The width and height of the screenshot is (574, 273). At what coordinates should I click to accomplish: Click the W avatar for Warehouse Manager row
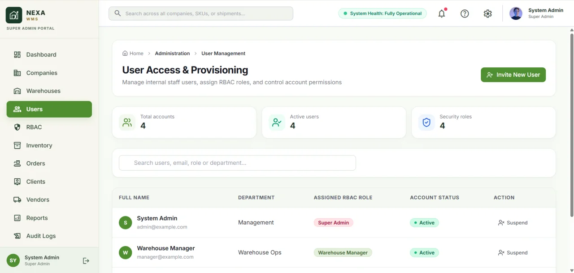click(125, 253)
